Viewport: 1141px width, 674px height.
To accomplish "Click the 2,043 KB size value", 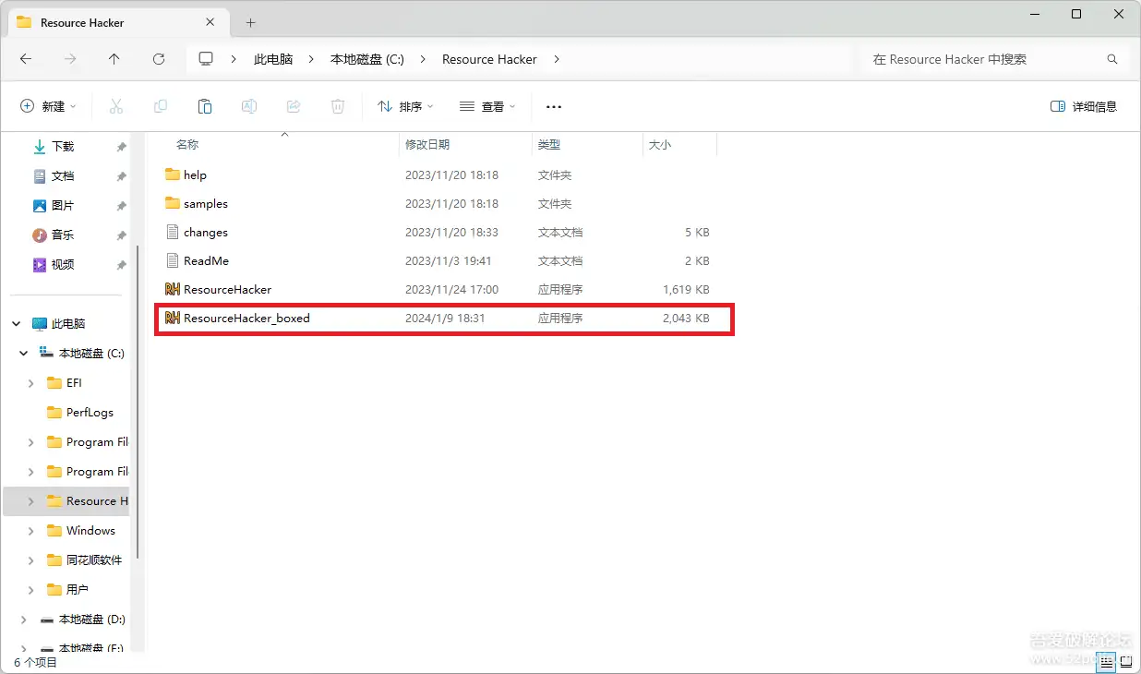I will 686,318.
